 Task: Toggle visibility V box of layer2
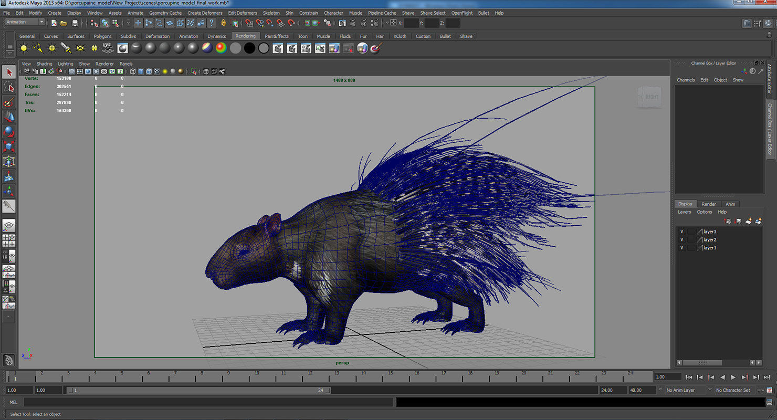point(682,239)
